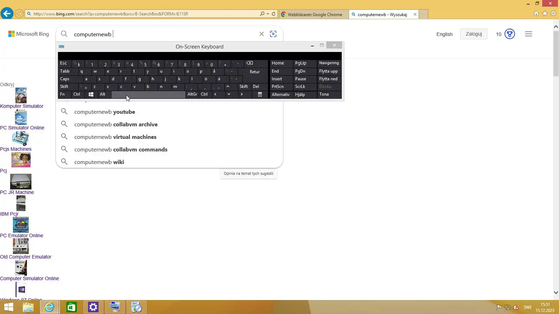Close the computernewb - Wyszukaj tab
Viewport: 559px width, 314px height.
pyautogui.click(x=415, y=14)
